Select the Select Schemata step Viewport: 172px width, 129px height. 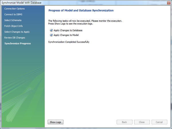pyautogui.click(x=13, y=20)
